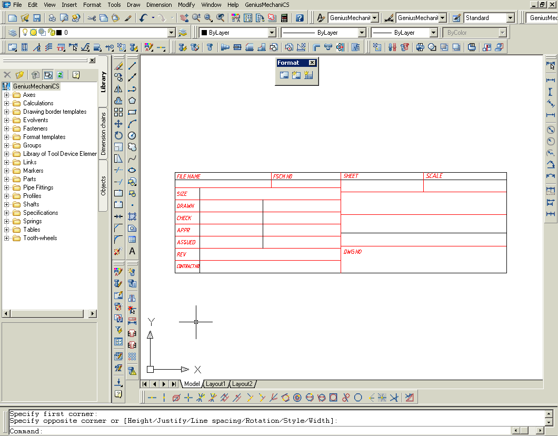
Task: Close the library panel
Action: [x=92, y=61]
